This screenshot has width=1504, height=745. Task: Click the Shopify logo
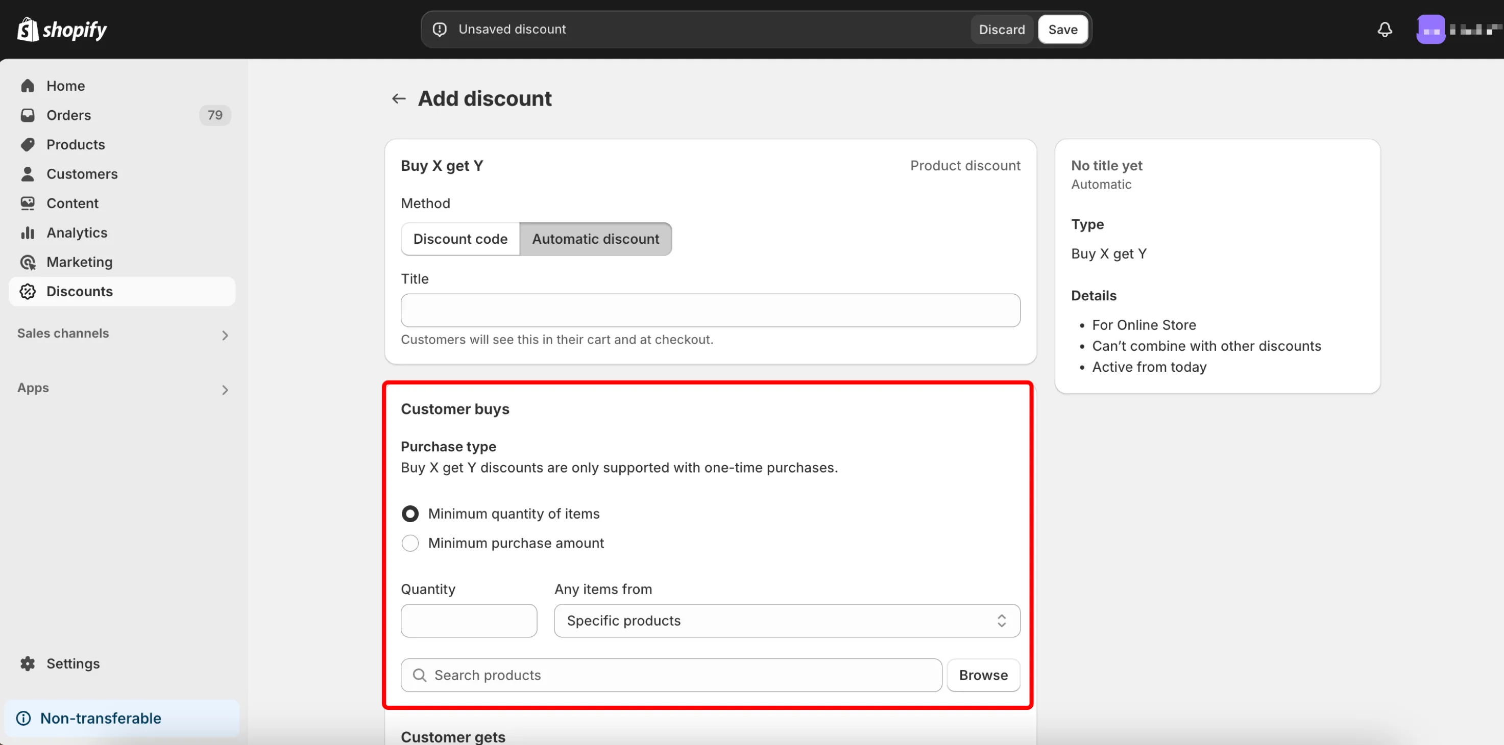62,29
